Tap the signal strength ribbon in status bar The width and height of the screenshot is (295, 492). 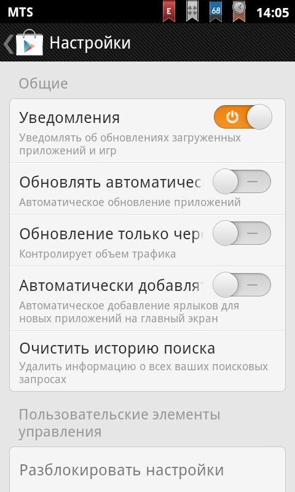pos(192,11)
